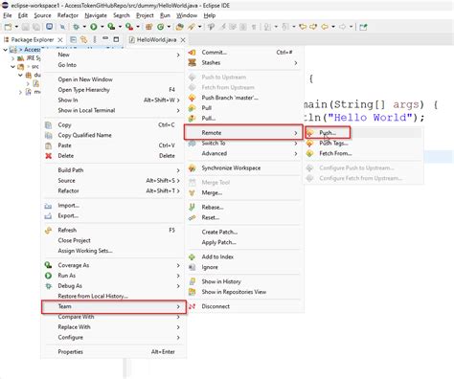The image size is (454, 379).
Task: Click Fetch From... in Remote submenu
Action: (363, 153)
